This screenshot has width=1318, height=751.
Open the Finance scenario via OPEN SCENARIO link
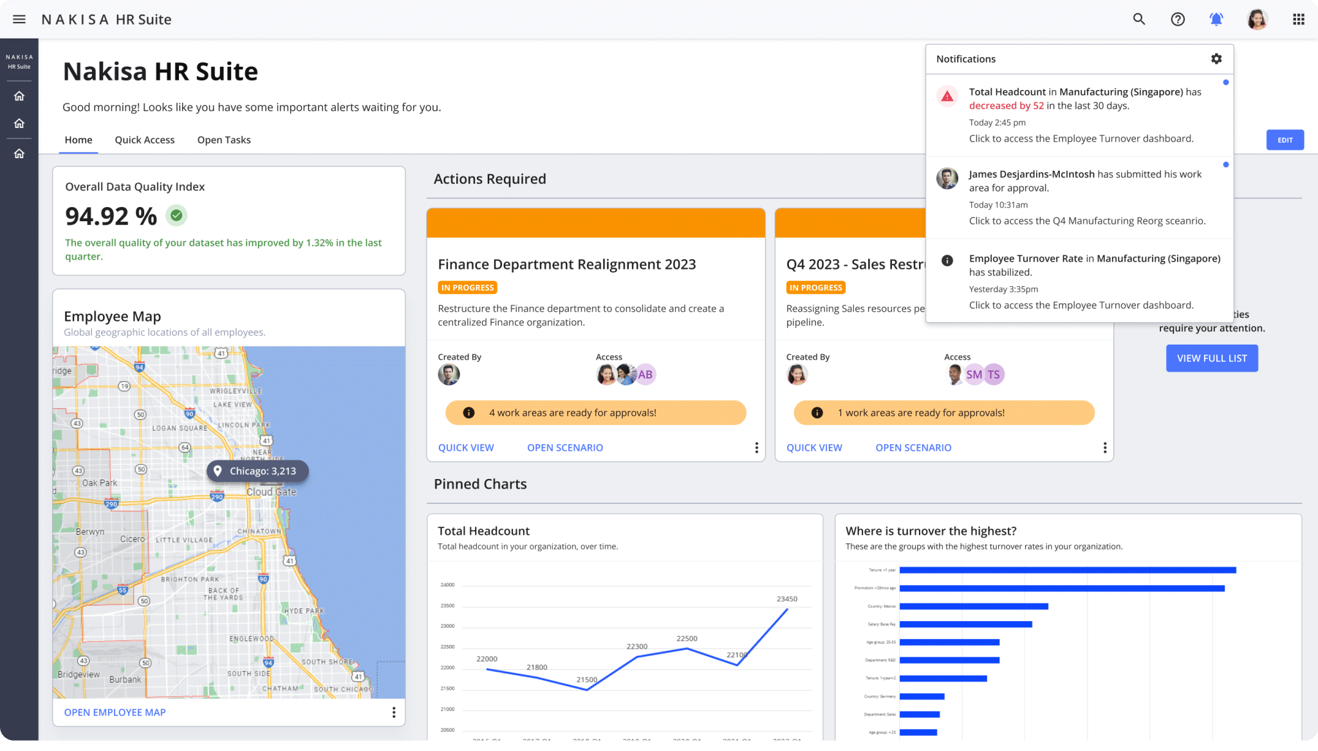564,448
